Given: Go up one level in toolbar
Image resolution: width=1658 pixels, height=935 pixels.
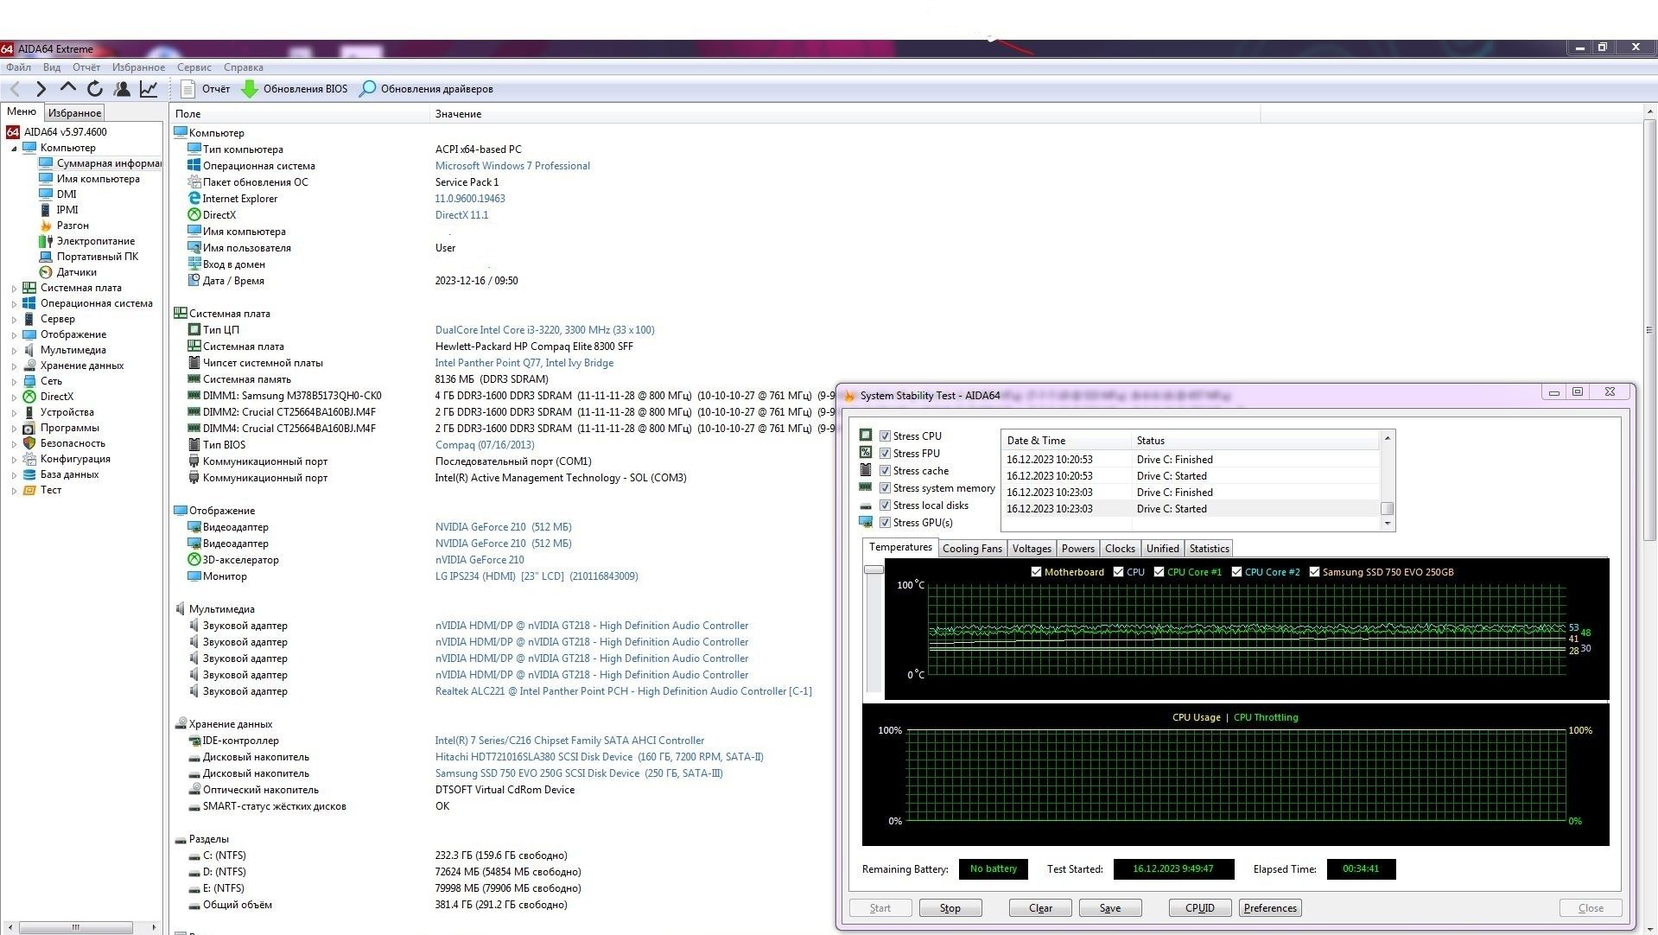Looking at the screenshot, I should pyautogui.click(x=67, y=88).
